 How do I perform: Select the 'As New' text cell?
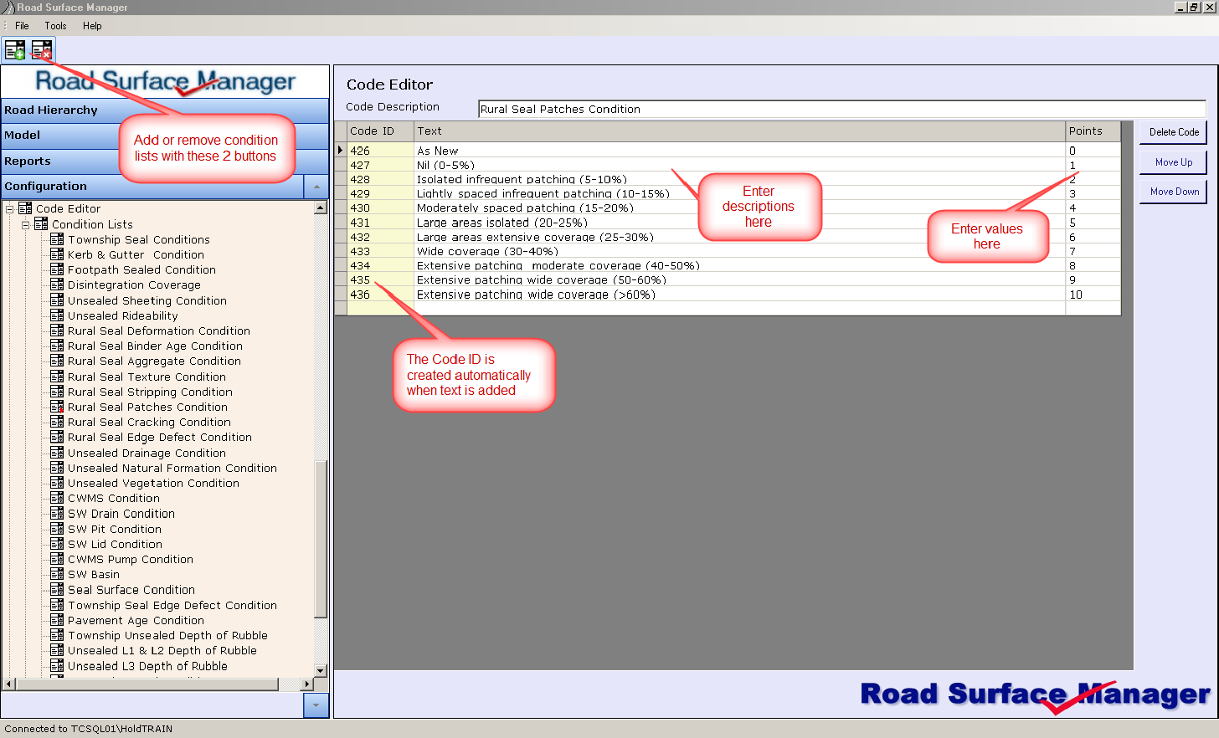[x=739, y=151]
